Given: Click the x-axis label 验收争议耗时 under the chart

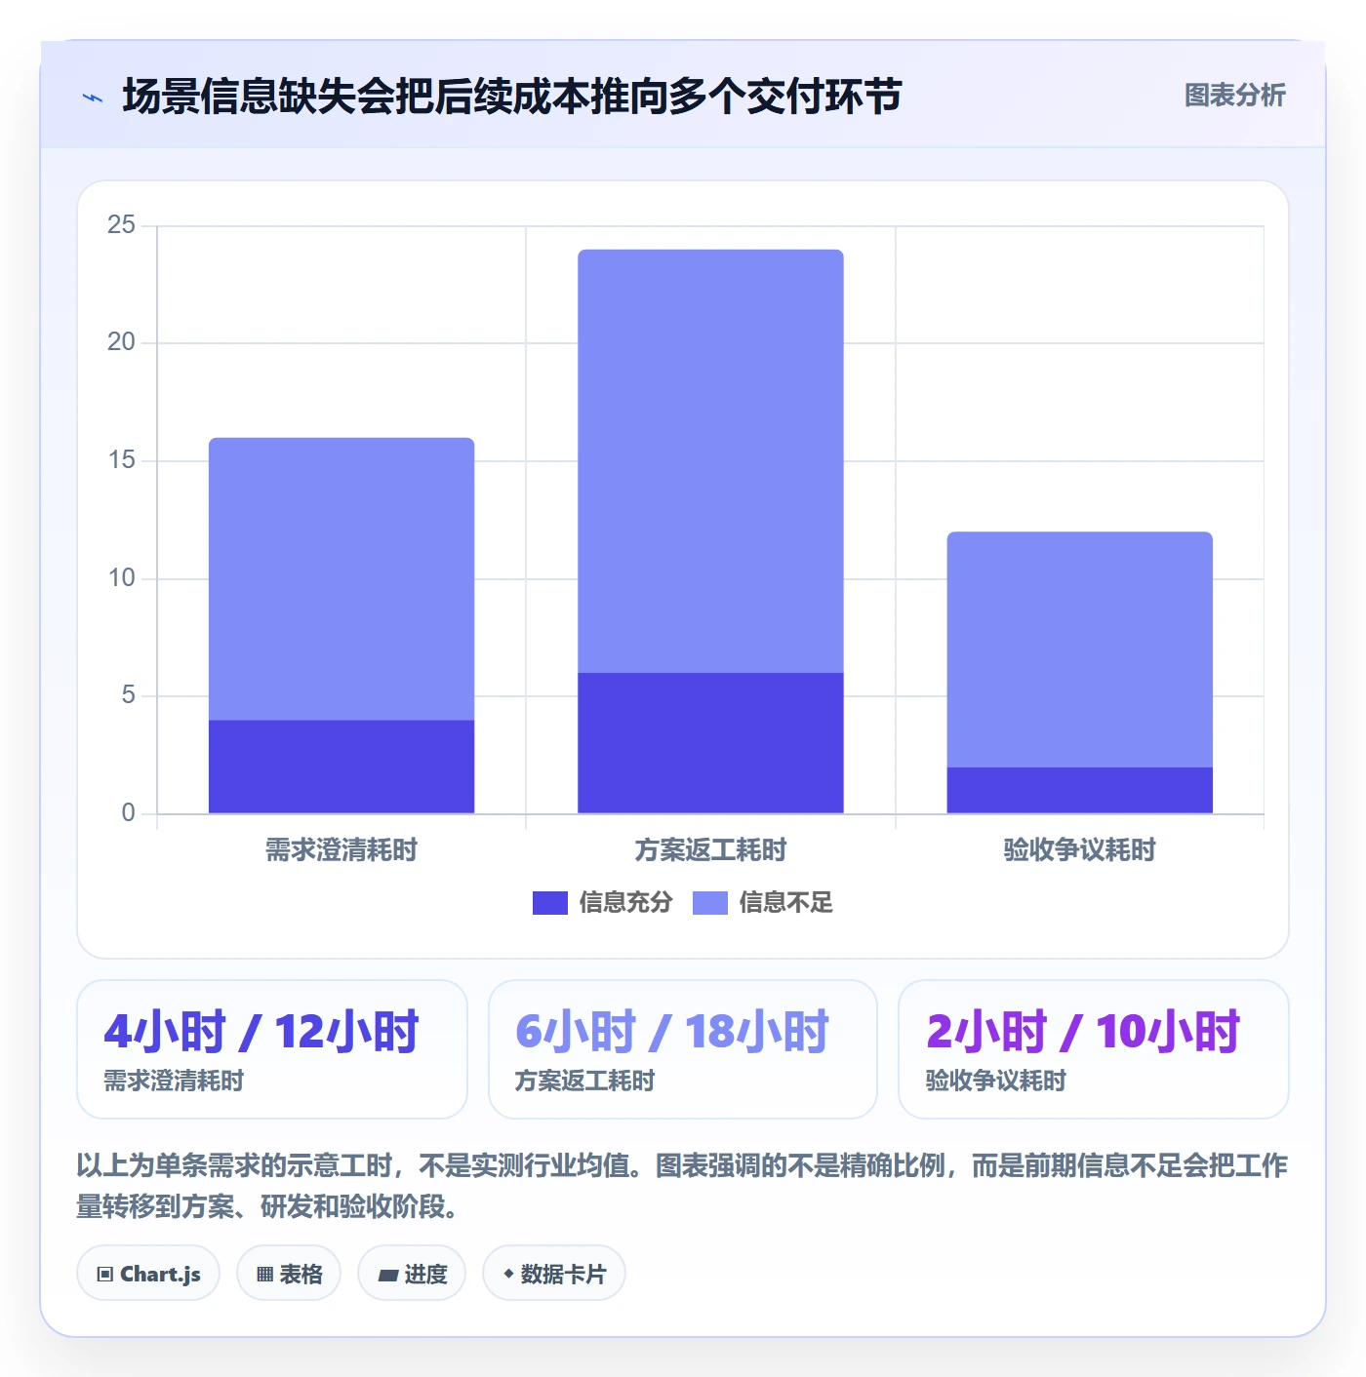Looking at the screenshot, I should tap(1080, 850).
